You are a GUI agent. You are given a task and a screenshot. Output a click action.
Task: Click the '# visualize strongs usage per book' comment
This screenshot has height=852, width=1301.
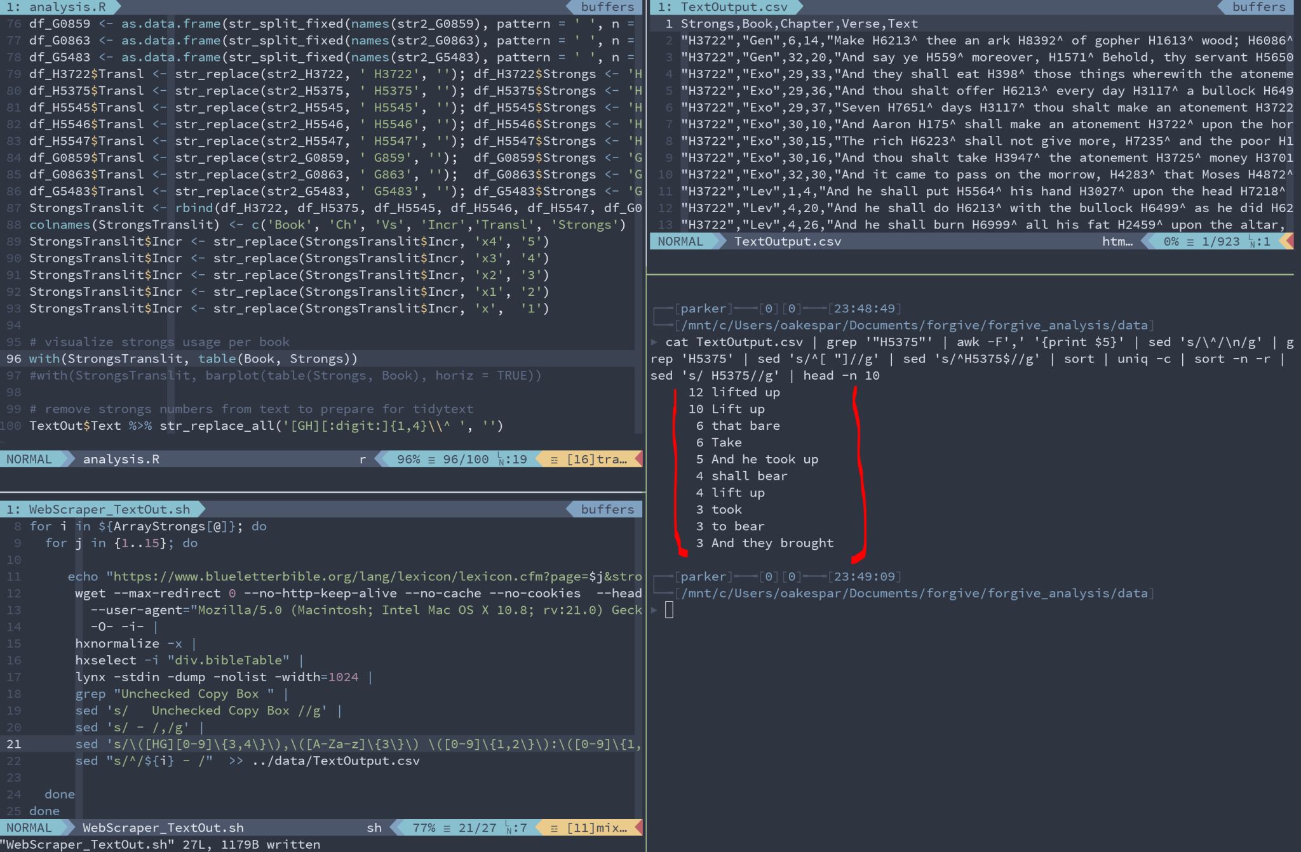(159, 342)
